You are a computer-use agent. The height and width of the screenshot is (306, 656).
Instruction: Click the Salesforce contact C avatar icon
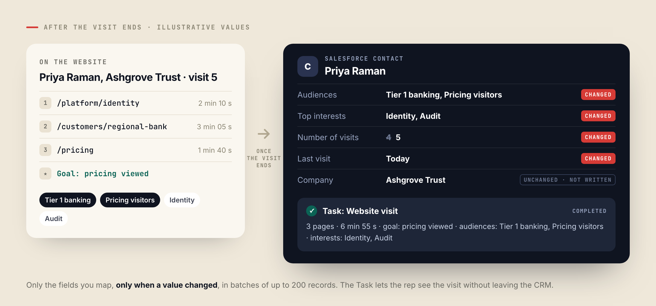click(x=307, y=66)
